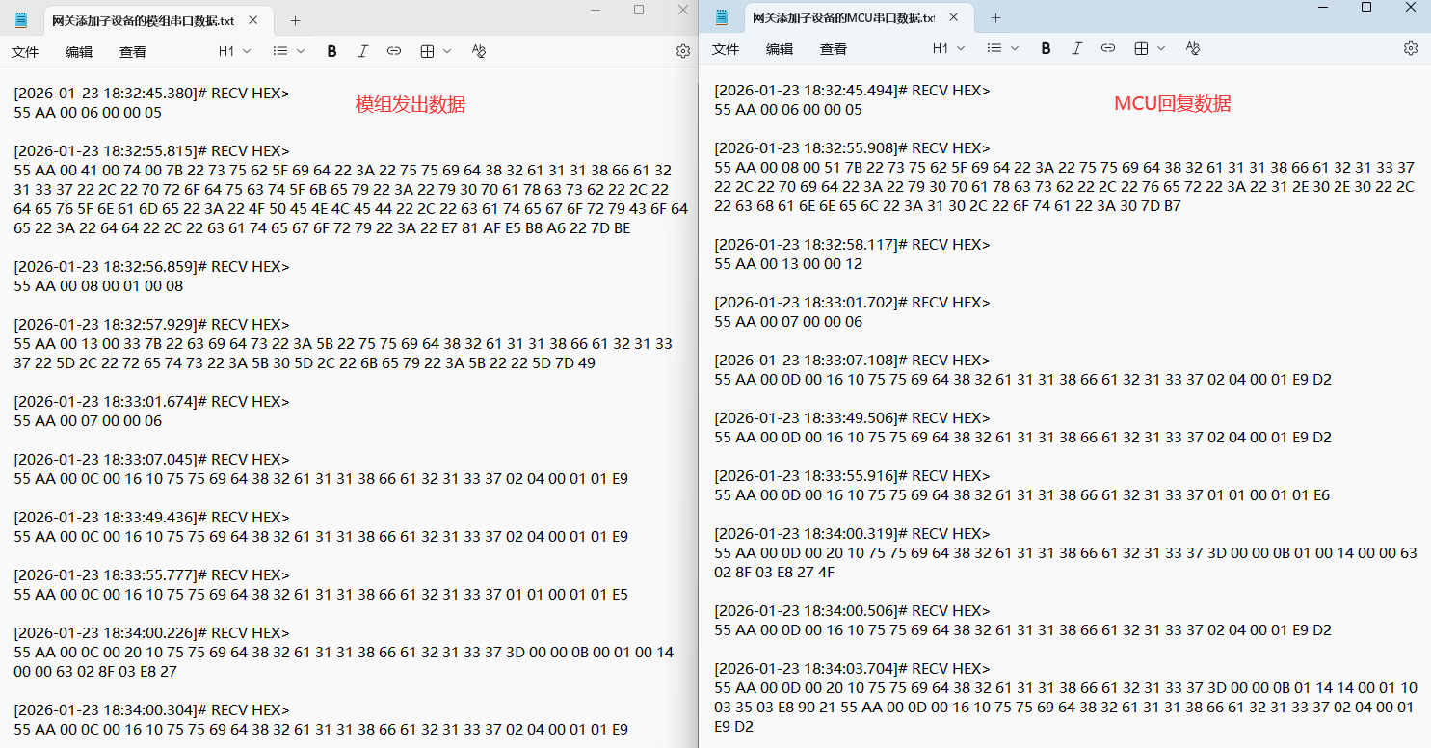Clear formatting in the 模组串口数据 window

click(479, 51)
